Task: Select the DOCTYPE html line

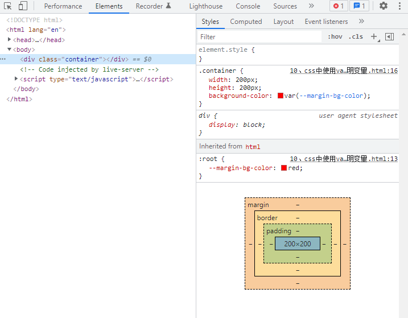Action: tap(34, 20)
